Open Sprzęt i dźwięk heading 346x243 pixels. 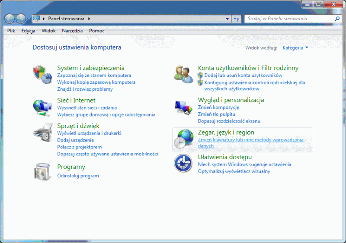tap(78, 126)
